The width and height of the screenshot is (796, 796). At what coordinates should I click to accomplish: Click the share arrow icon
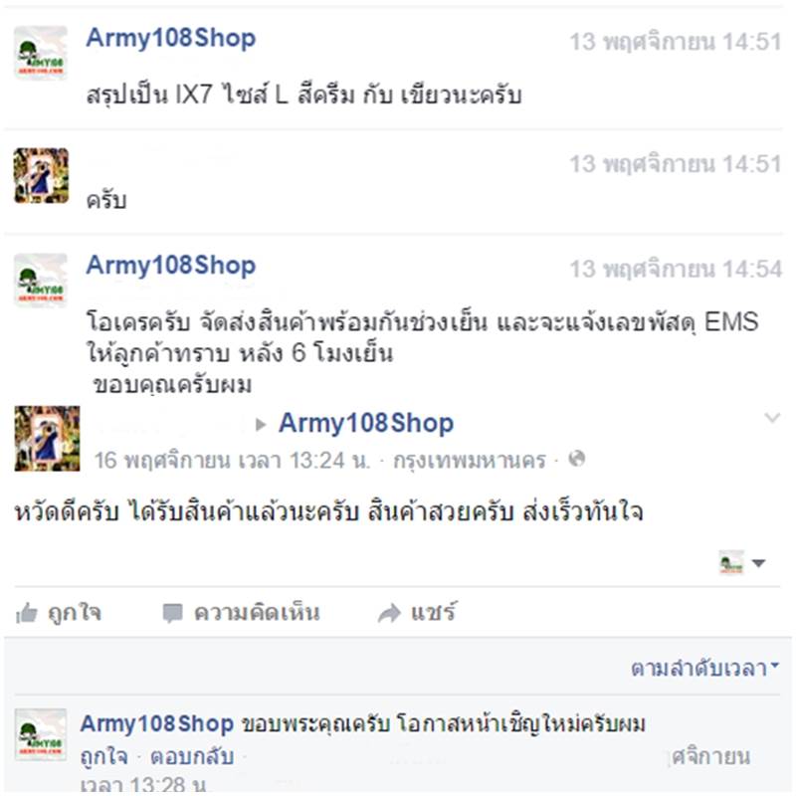(389, 613)
